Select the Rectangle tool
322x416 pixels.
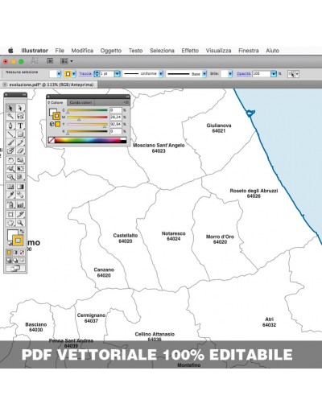(20, 134)
